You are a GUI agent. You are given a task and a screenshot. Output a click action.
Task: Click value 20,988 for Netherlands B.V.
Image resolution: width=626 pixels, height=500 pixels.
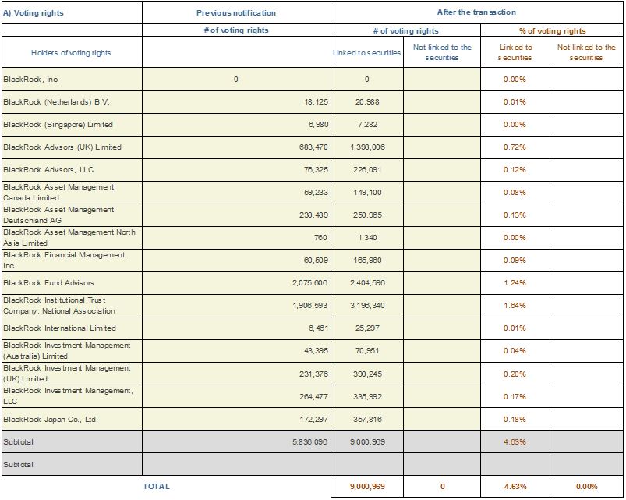(367, 102)
